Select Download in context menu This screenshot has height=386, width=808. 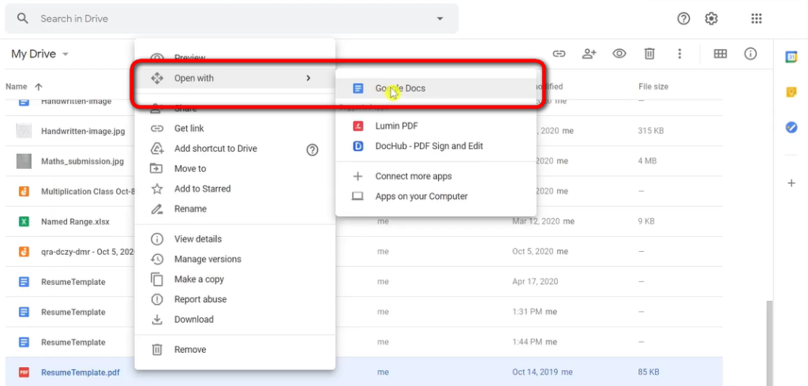[x=235, y=320]
